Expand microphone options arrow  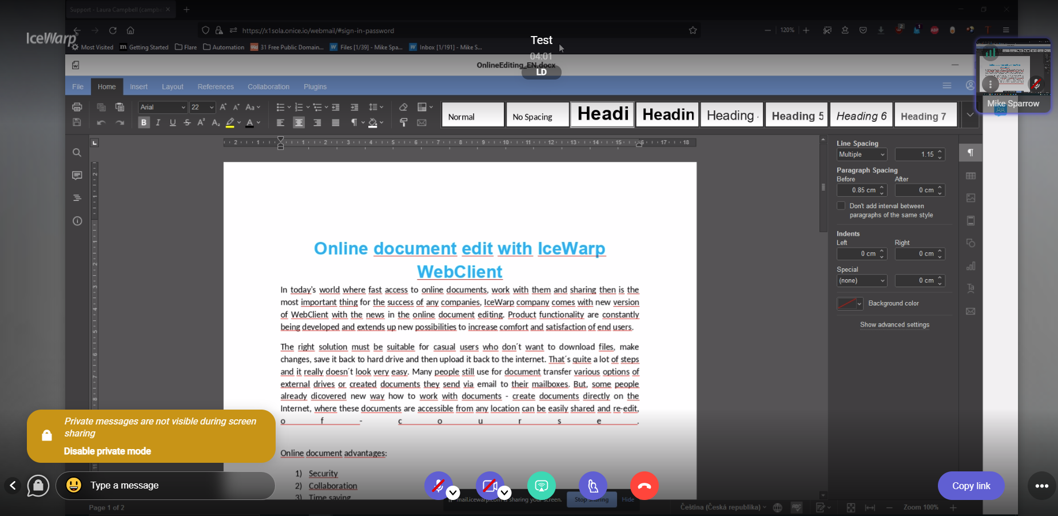[x=453, y=492]
